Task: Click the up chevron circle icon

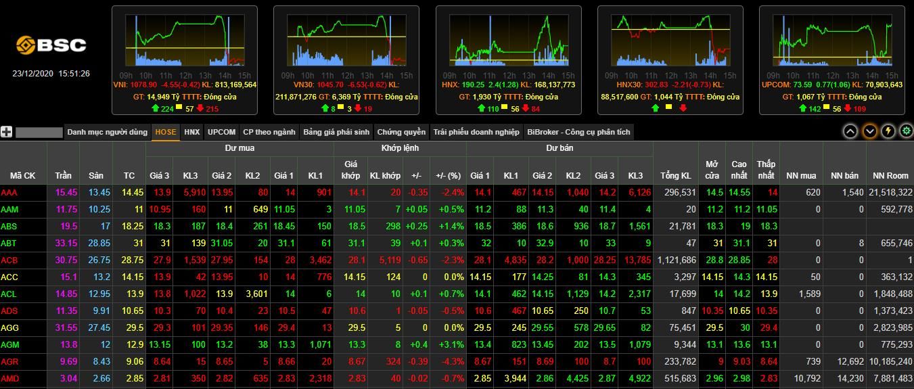Action: (x=850, y=131)
